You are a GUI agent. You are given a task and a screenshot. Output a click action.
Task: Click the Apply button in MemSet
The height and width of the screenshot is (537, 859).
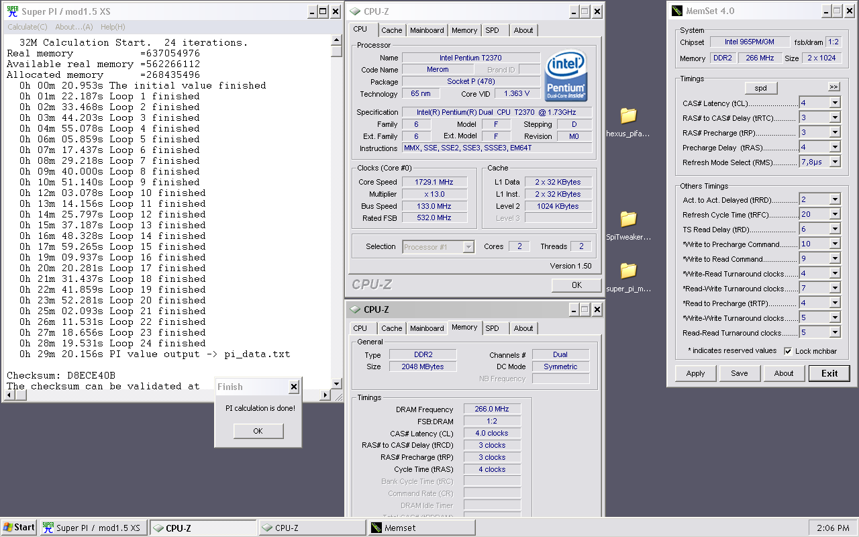695,373
